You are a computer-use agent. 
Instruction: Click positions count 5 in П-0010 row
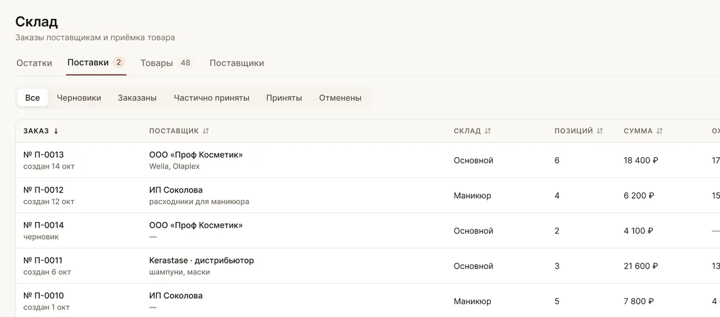pyautogui.click(x=557, y=301)
